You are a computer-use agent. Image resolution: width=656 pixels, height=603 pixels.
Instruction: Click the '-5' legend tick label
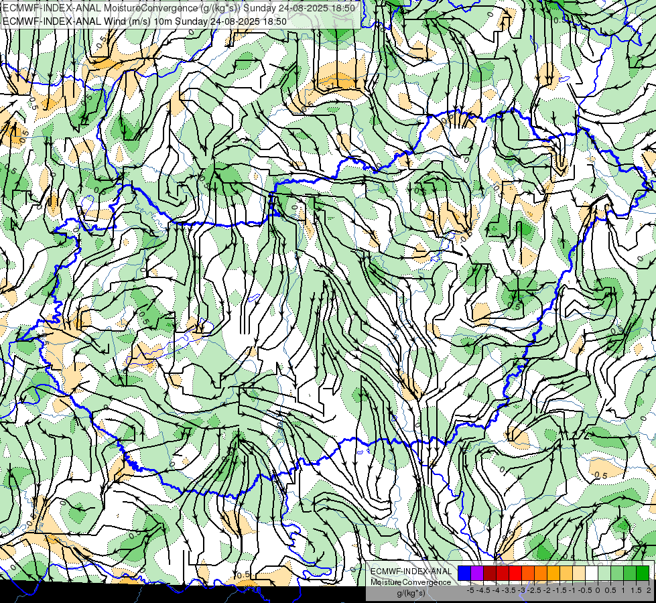point(470,590)
